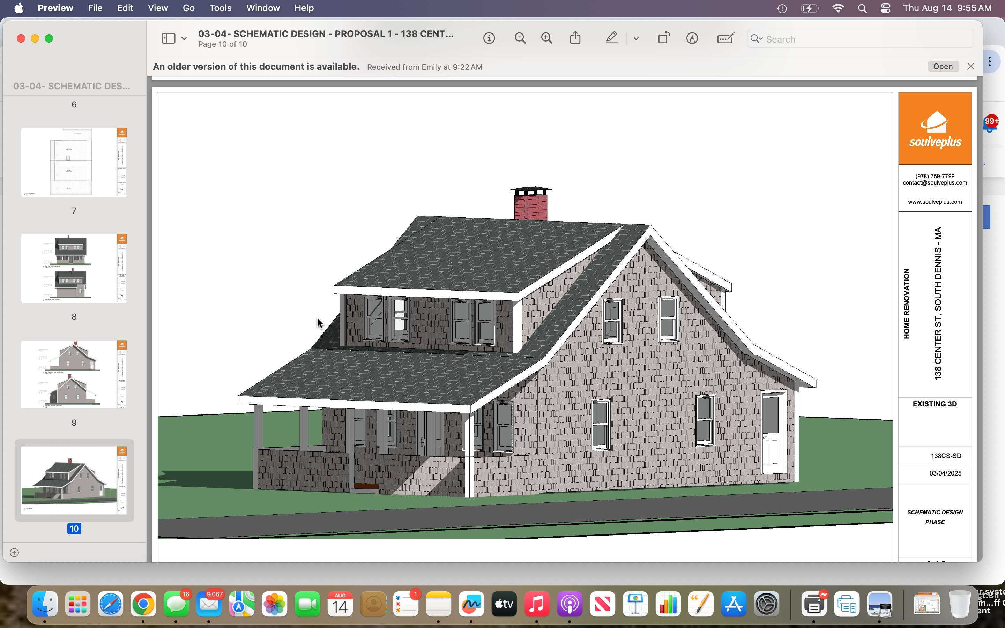Select the Highlight pen tool
This screenshot has height=628, width=1005.
pyautogui.click(x=611, y=38)
